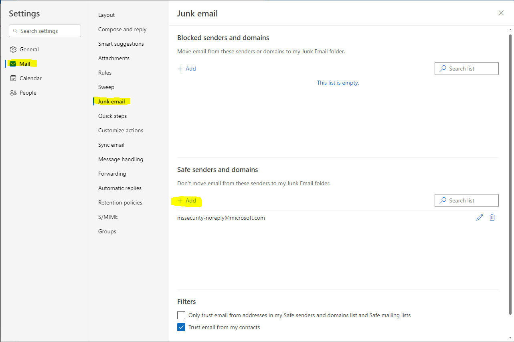The height and width of the screenshot is (342, 514).
Task: Select Junk email settings
Action: pyautogui.click(x=111, y=101)
